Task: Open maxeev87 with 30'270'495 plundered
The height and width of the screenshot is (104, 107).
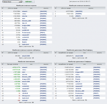Action: [x=79, y=86]
